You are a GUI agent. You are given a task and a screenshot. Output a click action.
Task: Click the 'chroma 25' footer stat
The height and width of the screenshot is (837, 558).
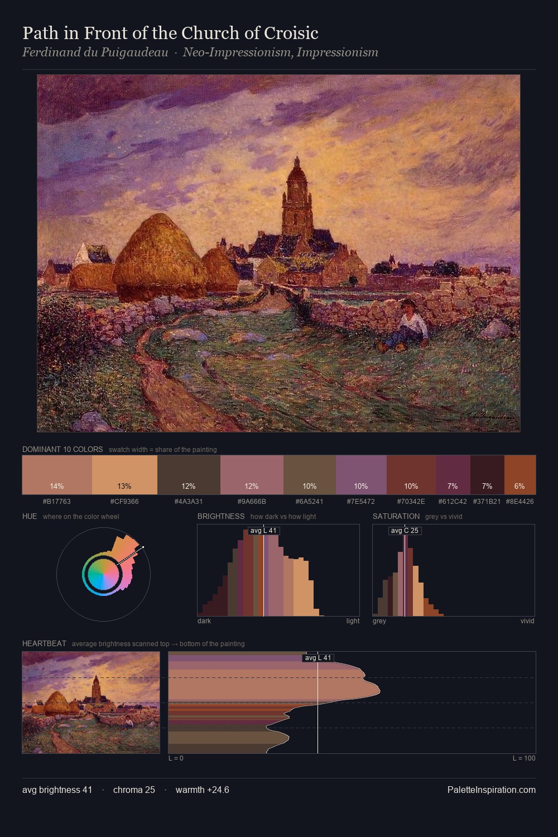(x=134, y=790)
